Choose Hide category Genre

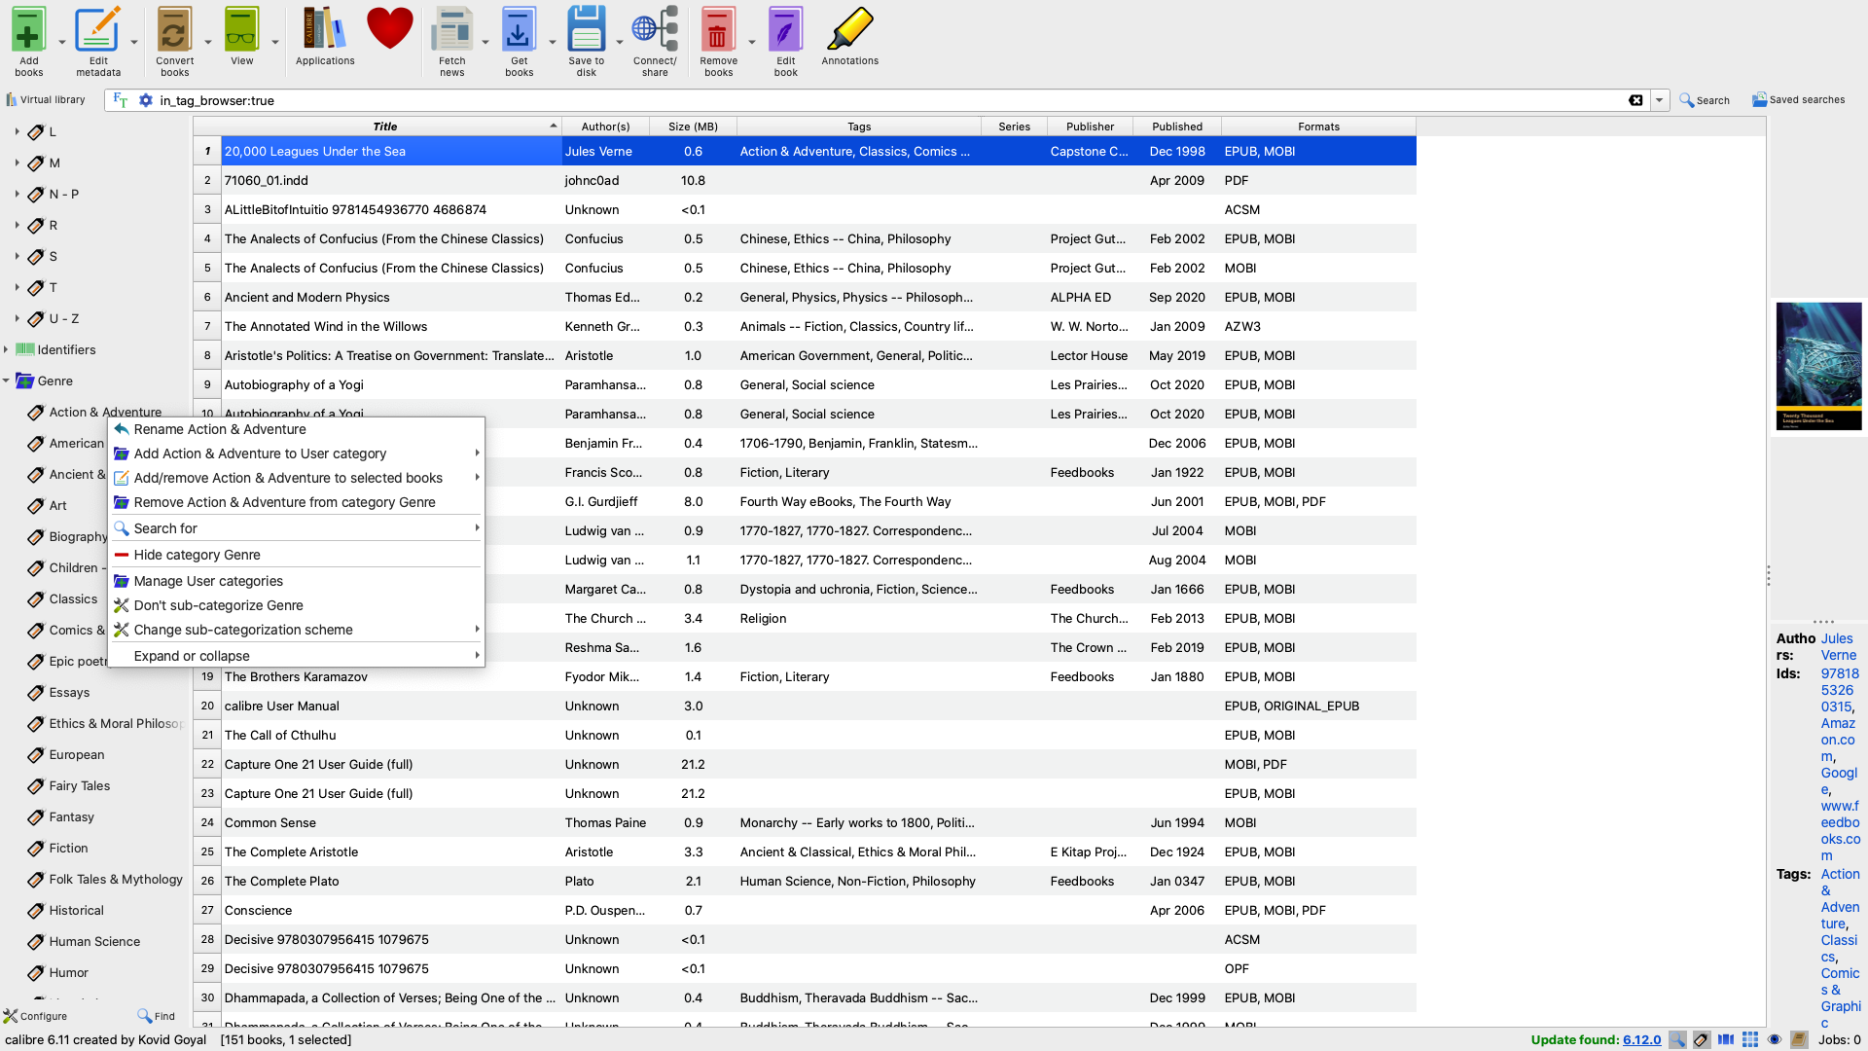(197, 555)
